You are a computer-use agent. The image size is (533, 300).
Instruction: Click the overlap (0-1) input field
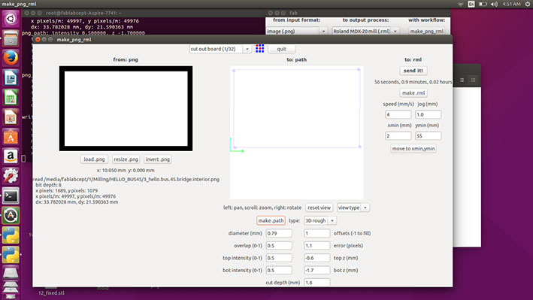pos(279,246)
